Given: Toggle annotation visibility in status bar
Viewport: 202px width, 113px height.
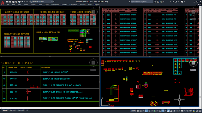Looking at the screenshot, I should pos(168,111).
